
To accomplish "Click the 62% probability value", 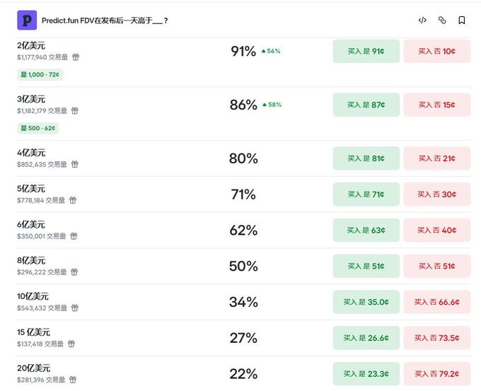I will coord(243,230).
